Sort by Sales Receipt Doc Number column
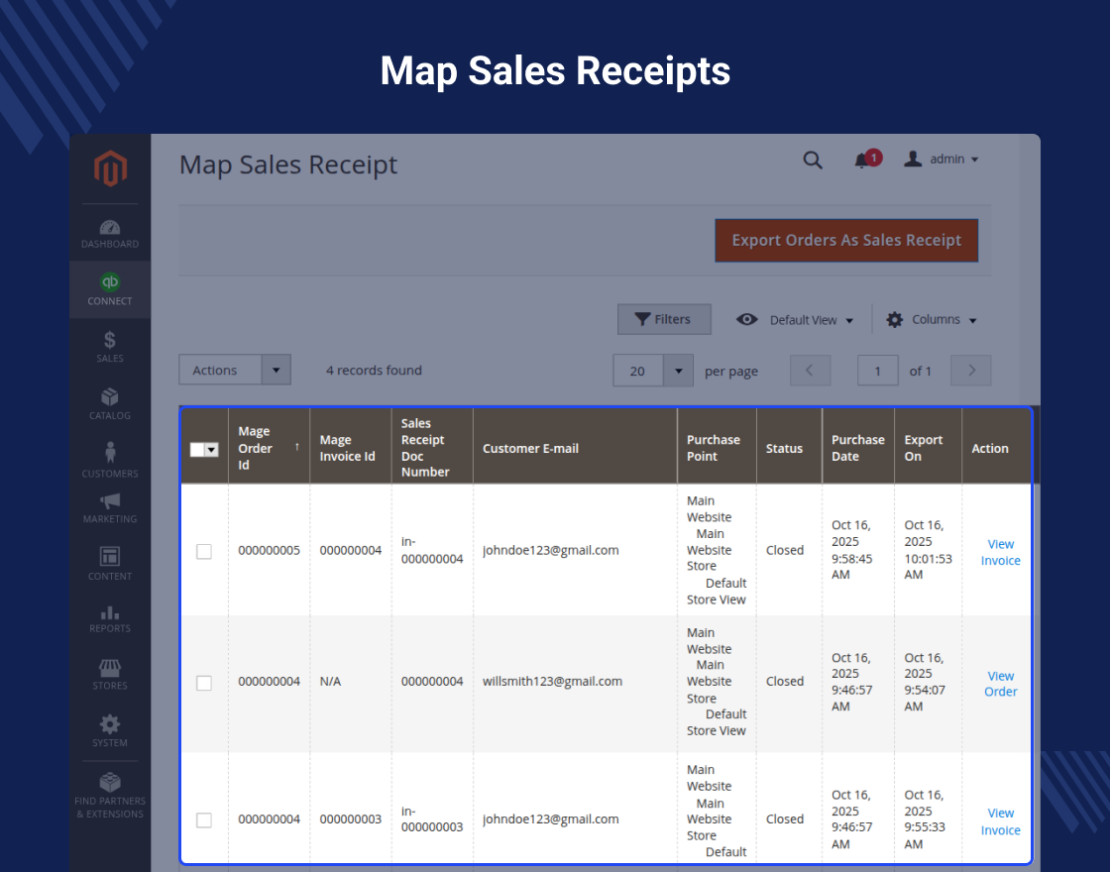The width and height of the screenshot is (1110, 872). click(432, 447)
